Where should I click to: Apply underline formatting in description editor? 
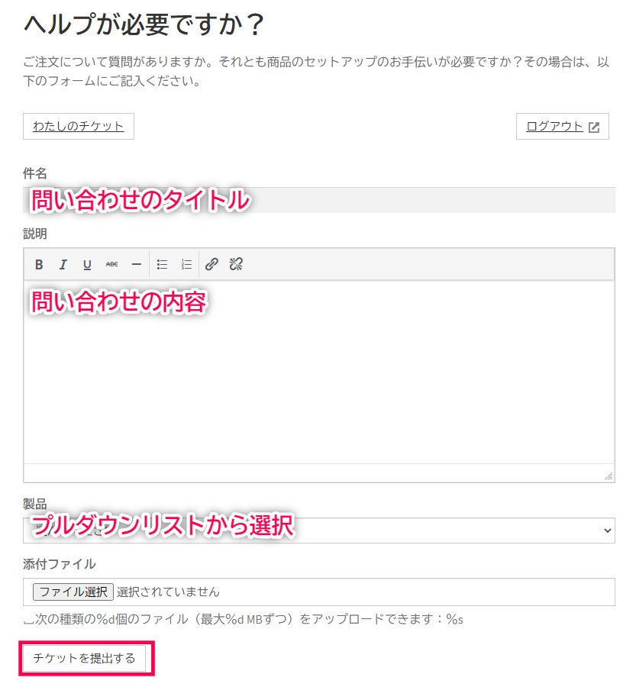pos(87,265)
